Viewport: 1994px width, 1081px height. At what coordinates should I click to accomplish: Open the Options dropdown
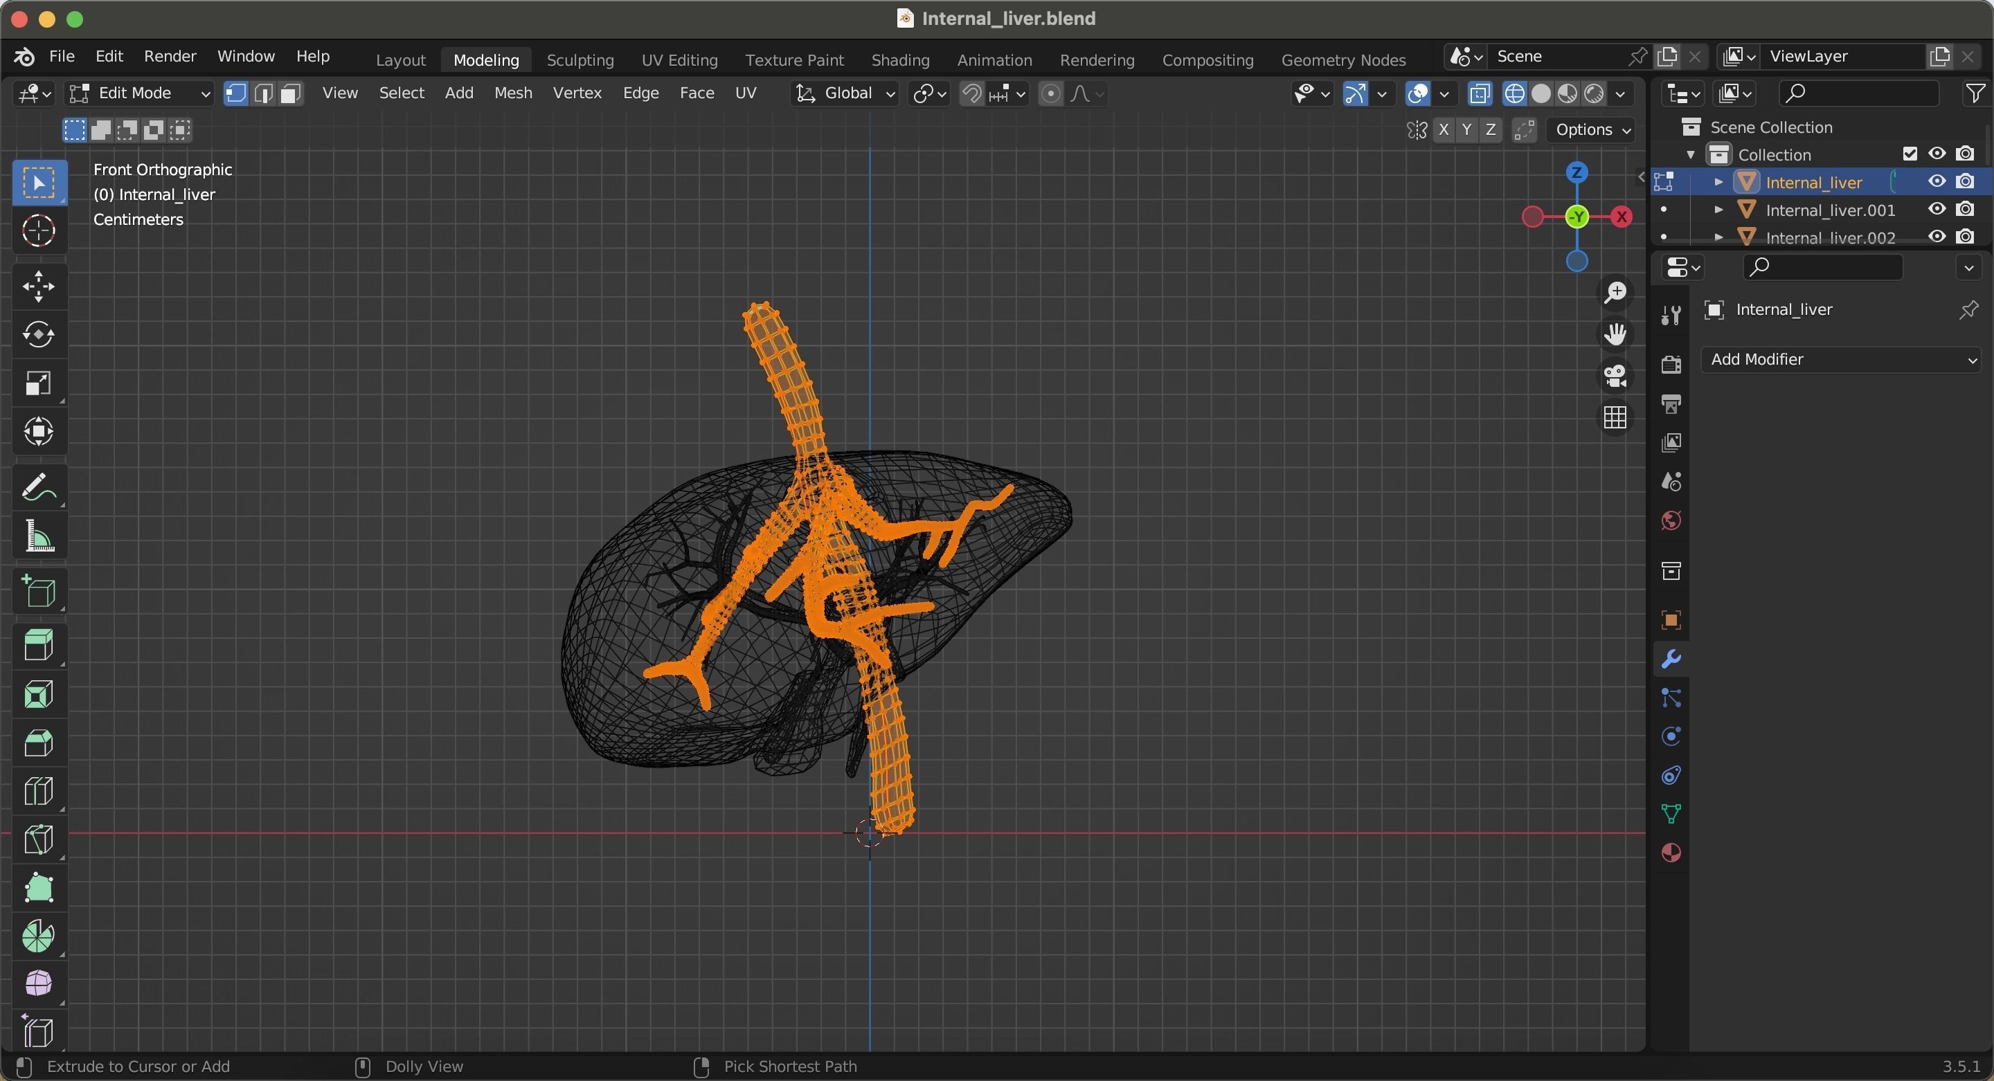(x=1593, y=130)
